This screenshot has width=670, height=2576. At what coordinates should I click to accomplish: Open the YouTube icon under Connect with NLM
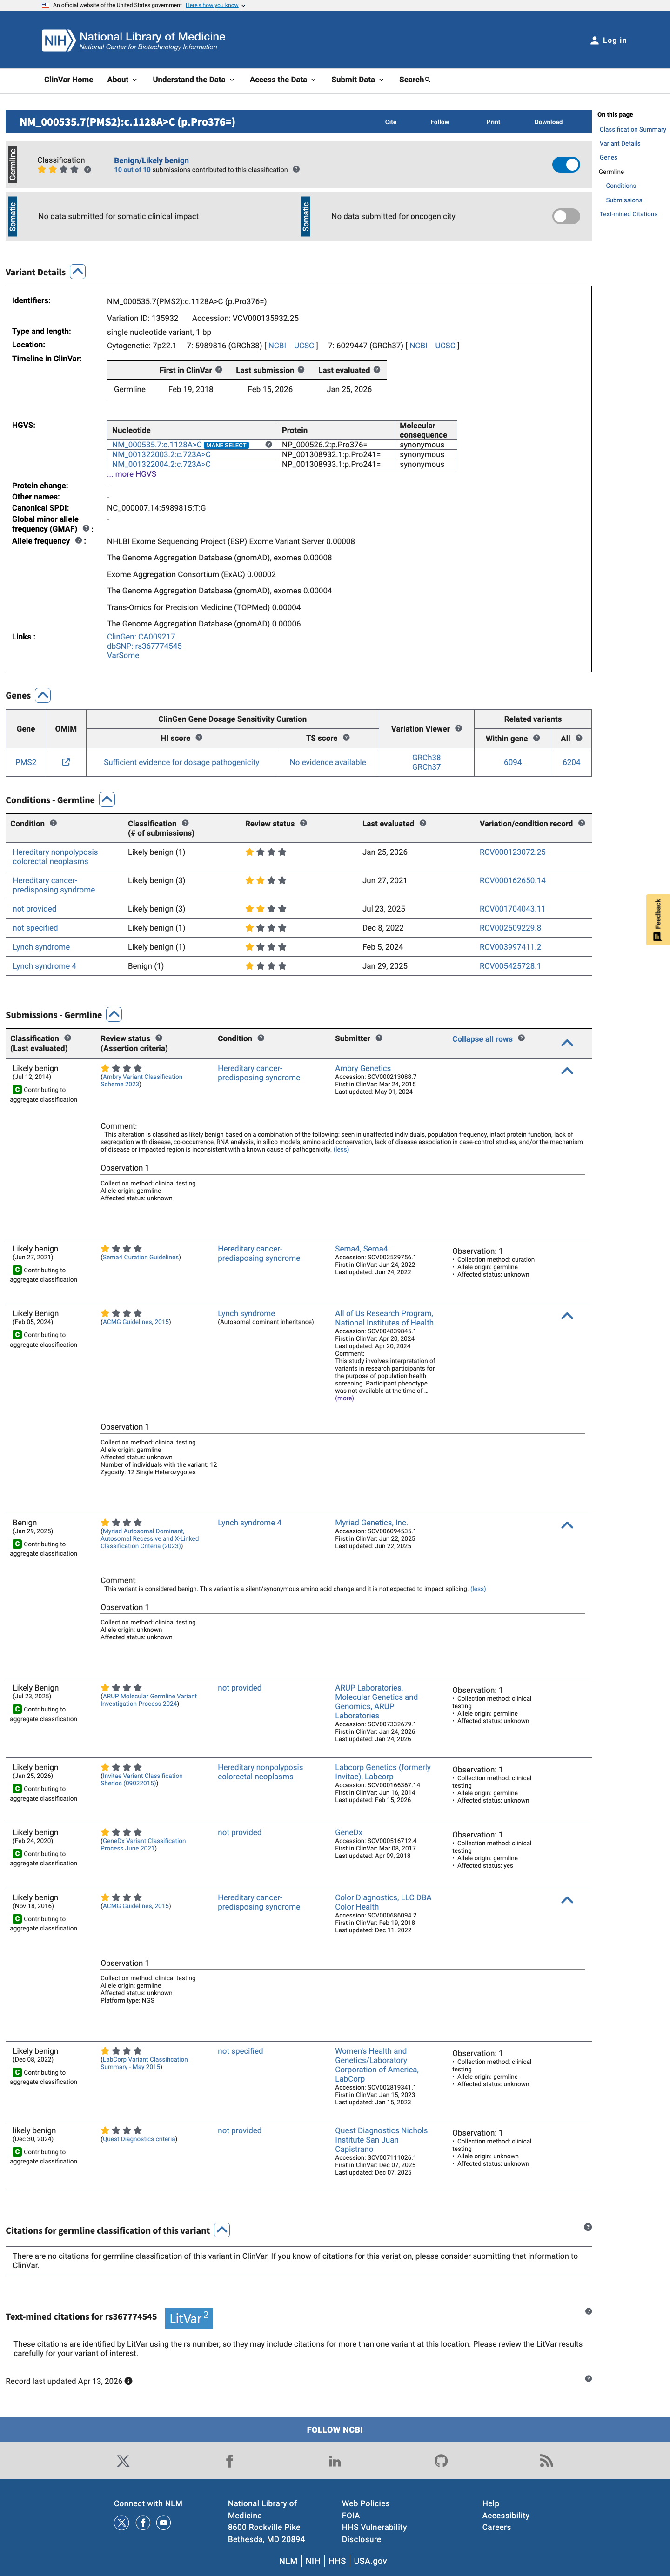coord(164,2523)
